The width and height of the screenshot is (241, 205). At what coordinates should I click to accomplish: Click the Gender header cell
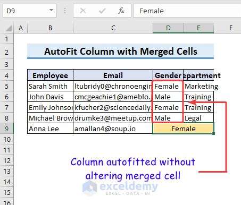[x=168, y=75]
